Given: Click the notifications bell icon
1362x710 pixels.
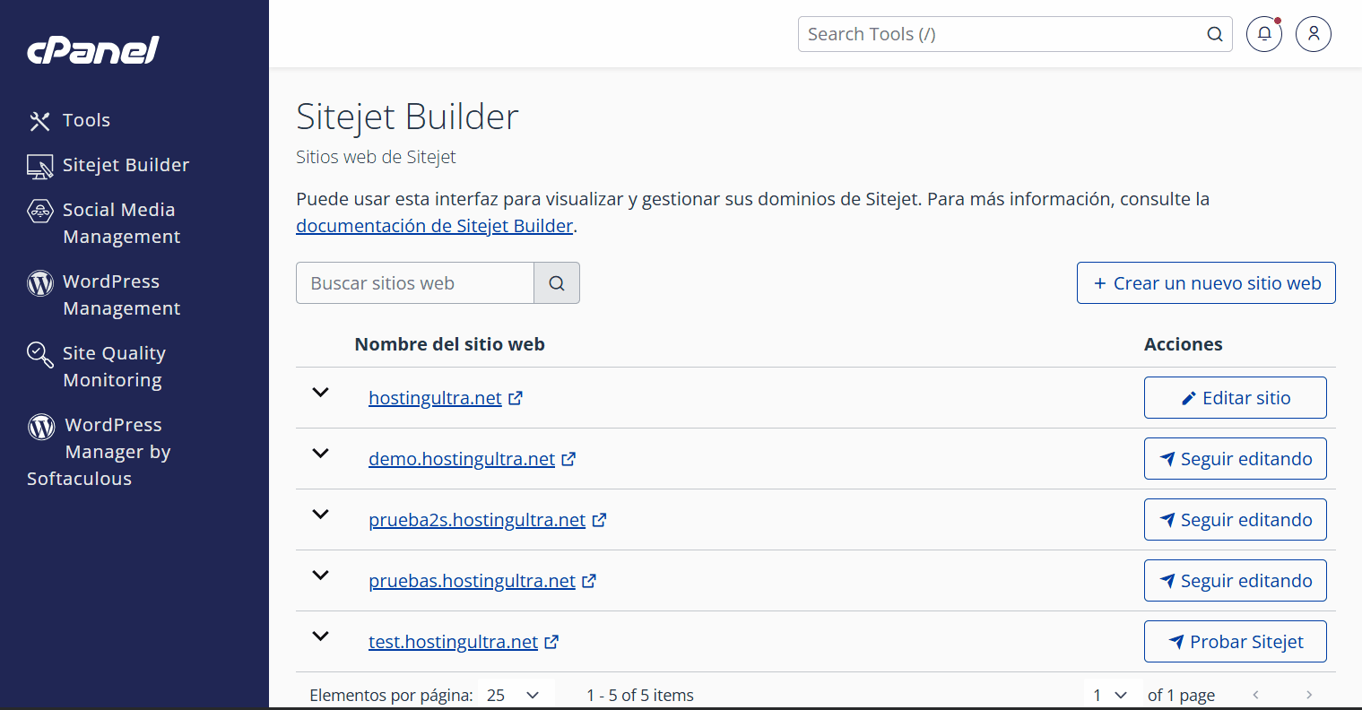Looking at the screenshot, I should [1263, 34].
